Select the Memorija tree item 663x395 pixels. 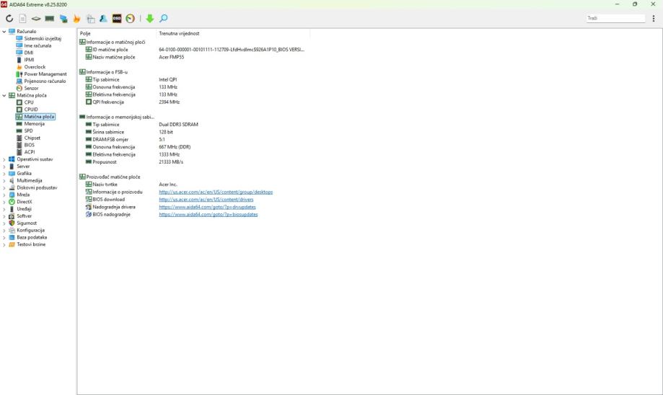click(x=34, y=124)
